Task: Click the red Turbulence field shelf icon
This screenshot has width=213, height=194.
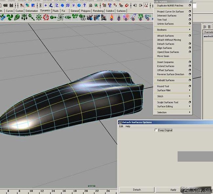Action: 46,17
